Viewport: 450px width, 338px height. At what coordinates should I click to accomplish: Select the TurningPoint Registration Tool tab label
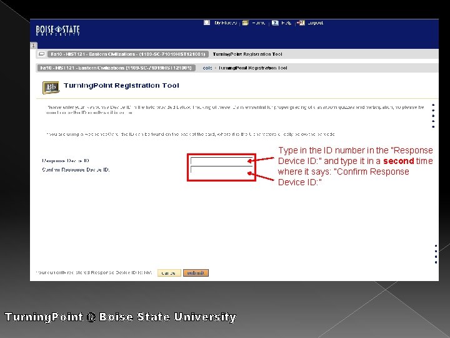coord(247,54)
